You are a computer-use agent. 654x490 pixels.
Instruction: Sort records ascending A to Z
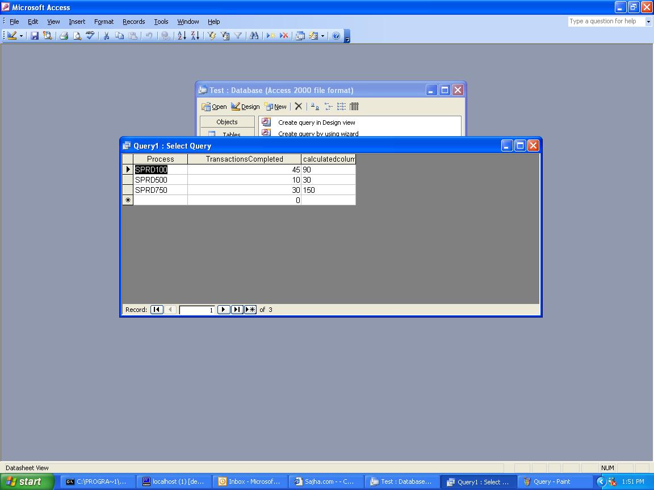tap(182, 36)
